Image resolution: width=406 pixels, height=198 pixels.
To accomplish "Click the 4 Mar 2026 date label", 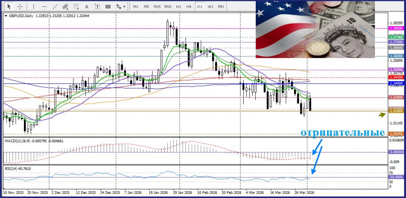I will (x=255, y=193).
